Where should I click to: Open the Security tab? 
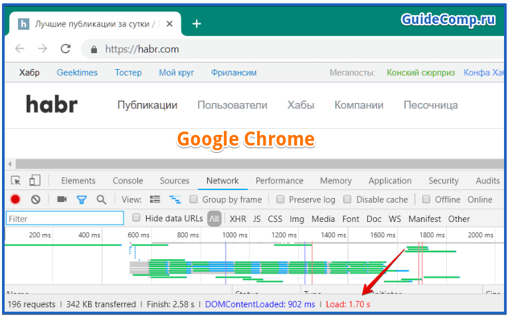click(444, 181)
